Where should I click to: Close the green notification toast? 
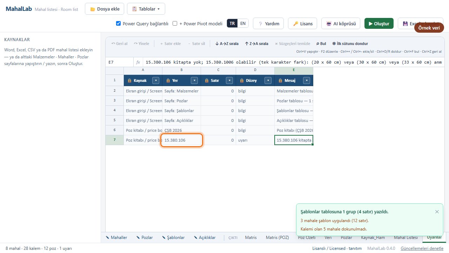tap(437, 212)
